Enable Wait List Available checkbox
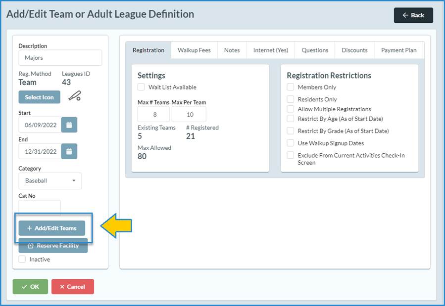Screen dimensions: 445x306 coord(142,87)
